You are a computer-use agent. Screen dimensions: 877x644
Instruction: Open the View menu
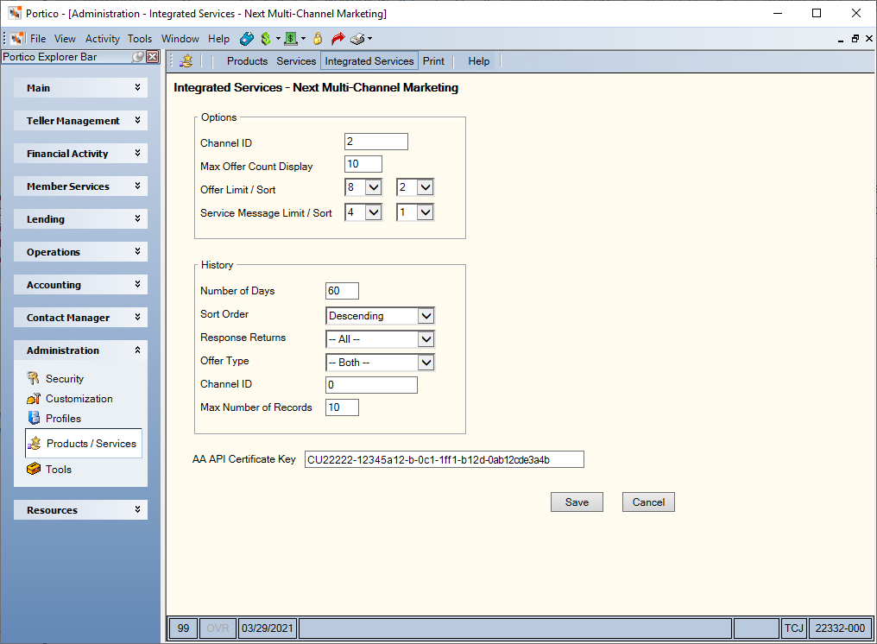click(x=65, y=39)
